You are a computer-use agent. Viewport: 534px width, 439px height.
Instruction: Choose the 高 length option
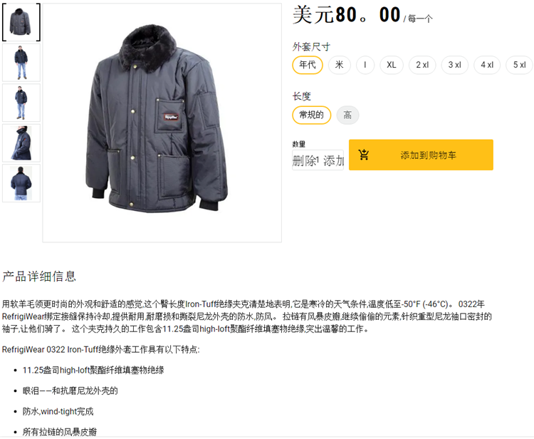click(347, 115)
